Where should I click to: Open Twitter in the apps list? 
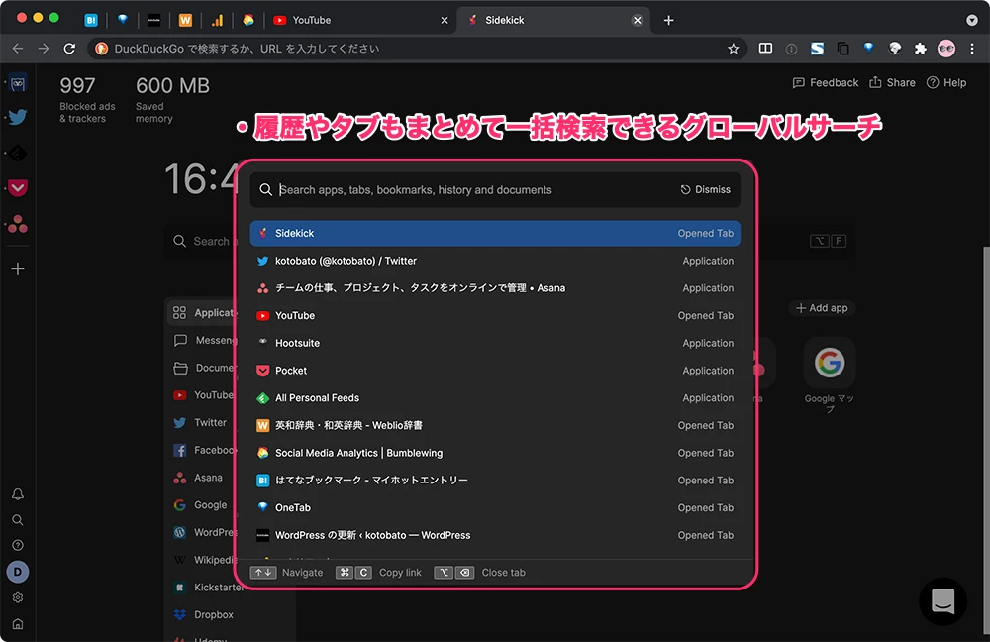pyautogui.click(x=201, y=423)
